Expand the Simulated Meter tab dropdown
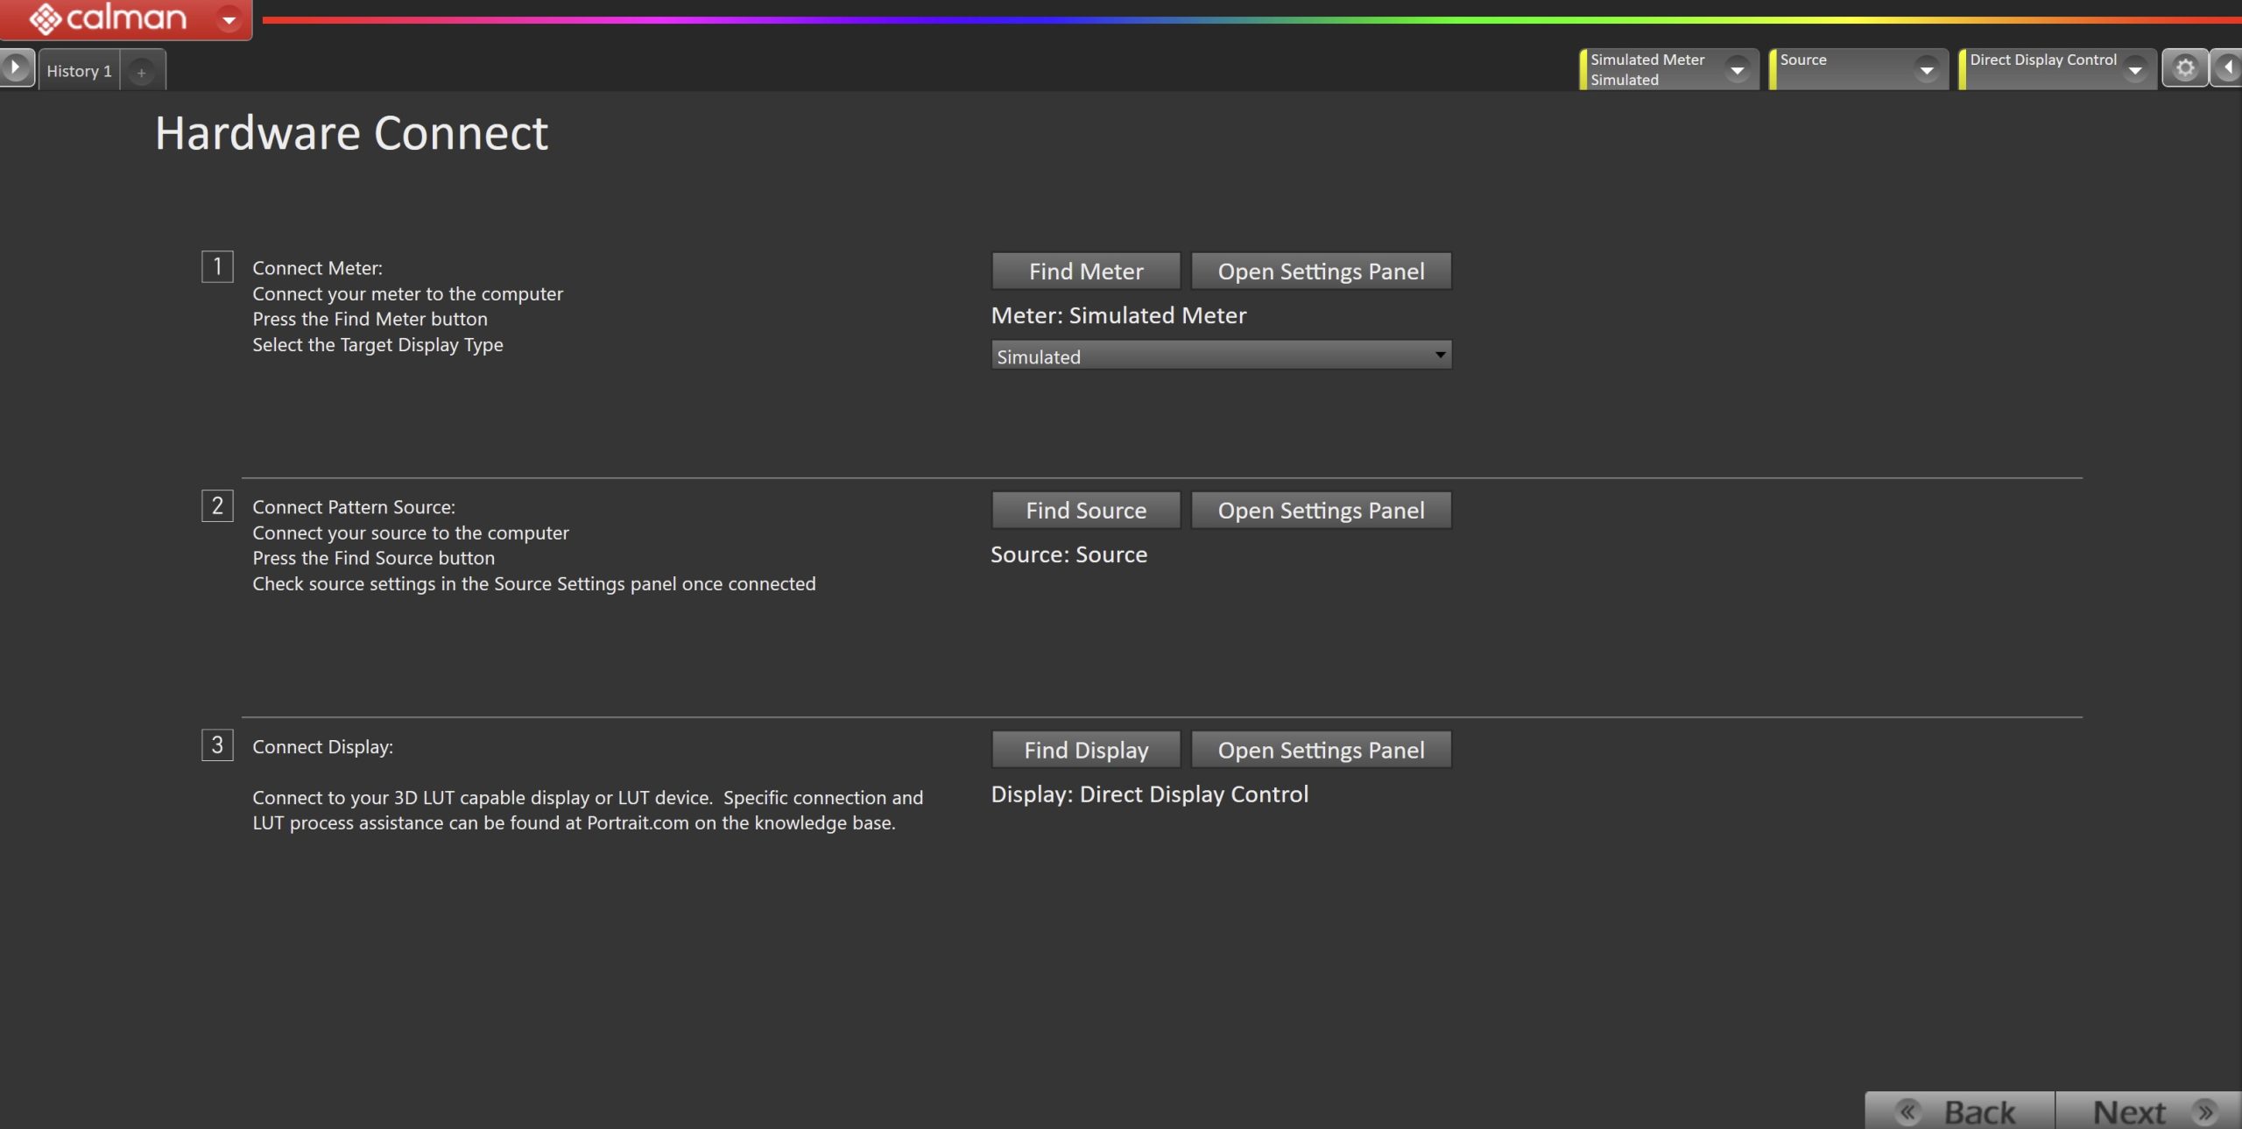 coord(1737,69)
